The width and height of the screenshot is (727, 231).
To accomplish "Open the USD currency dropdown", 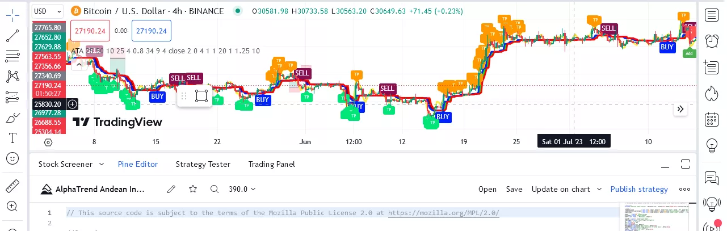I will point(48,11).
